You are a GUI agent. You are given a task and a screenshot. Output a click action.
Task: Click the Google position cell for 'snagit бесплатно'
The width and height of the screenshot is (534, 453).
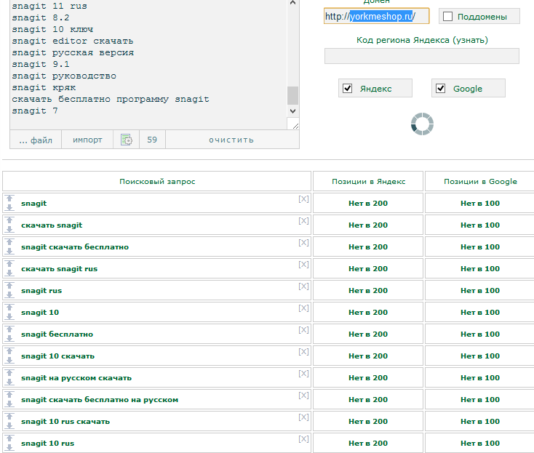[480, 334]
